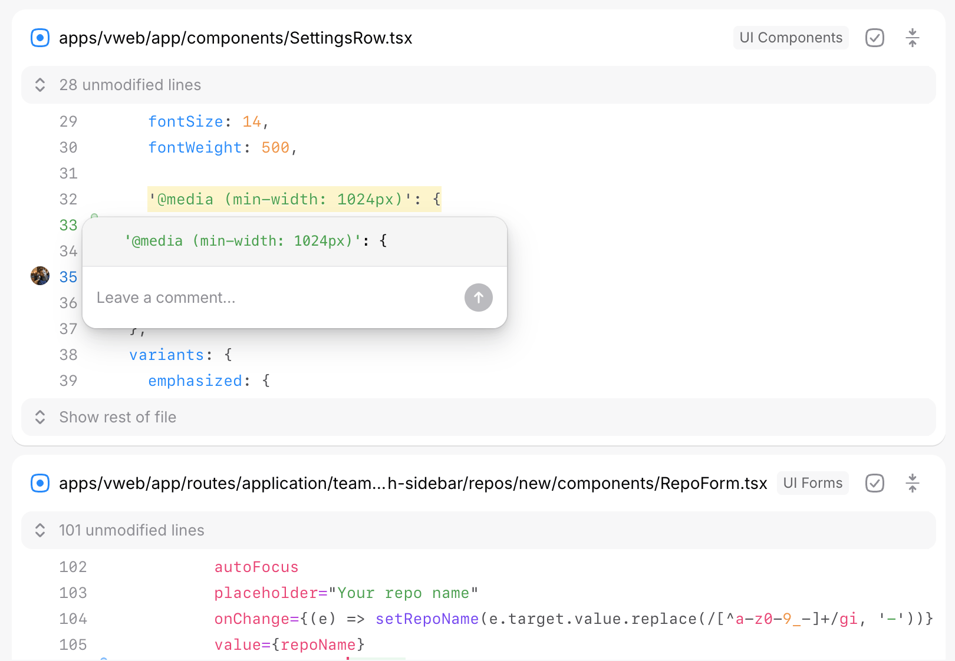The width and height of the screenshot is (955, 661).
Task: Click the RepoForm.tsx file status icon
Action: point(40,484)
